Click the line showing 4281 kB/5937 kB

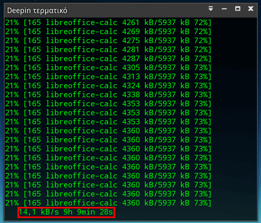108,50
